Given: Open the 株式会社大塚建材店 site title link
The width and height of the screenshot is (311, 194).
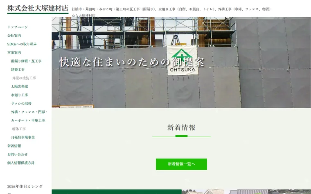Looking at the screenshot, I should [38, 8].
